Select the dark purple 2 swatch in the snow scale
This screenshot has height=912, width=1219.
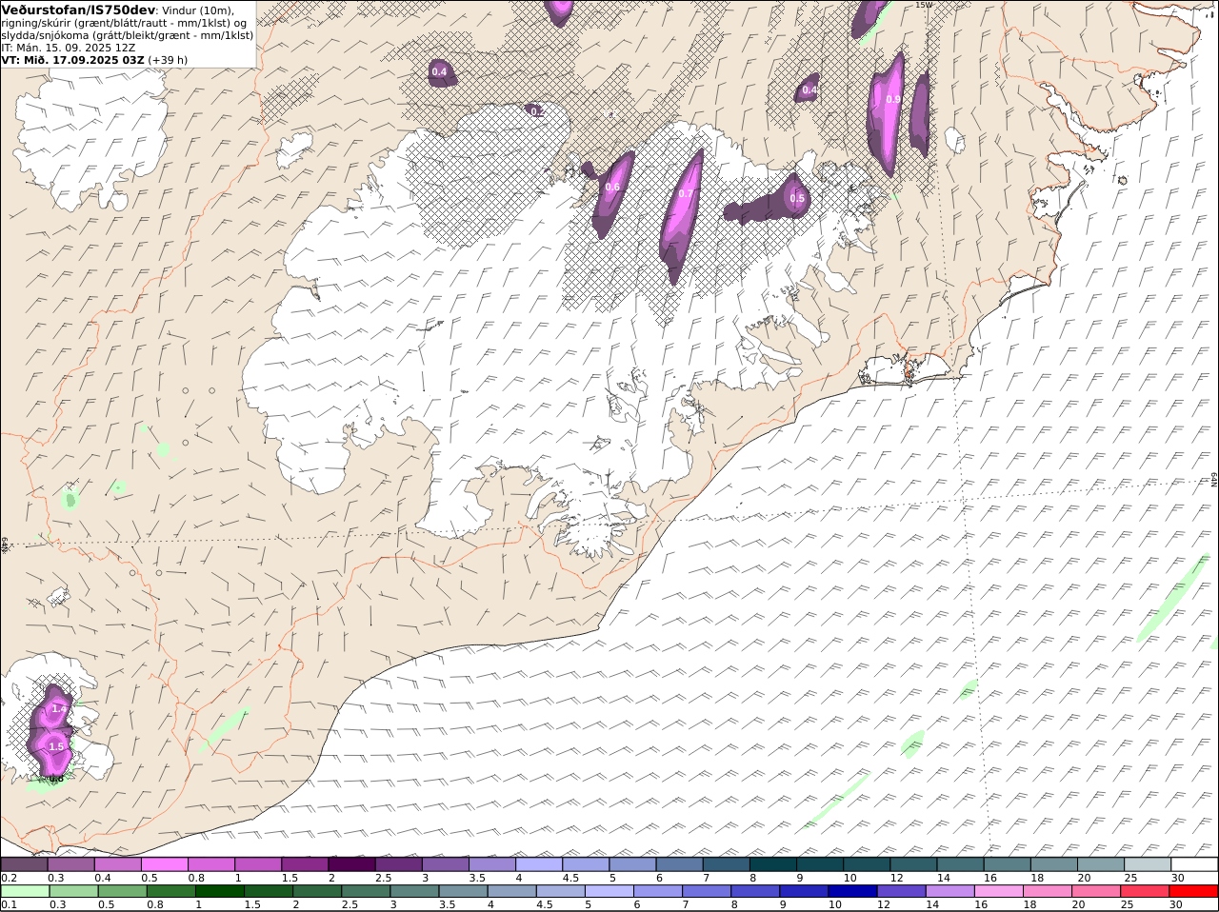(x=351, y=864)
